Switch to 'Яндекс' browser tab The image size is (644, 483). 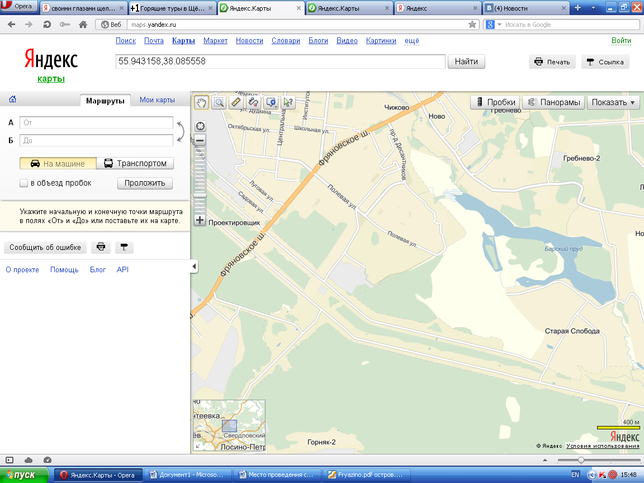(x=438, y=8)
